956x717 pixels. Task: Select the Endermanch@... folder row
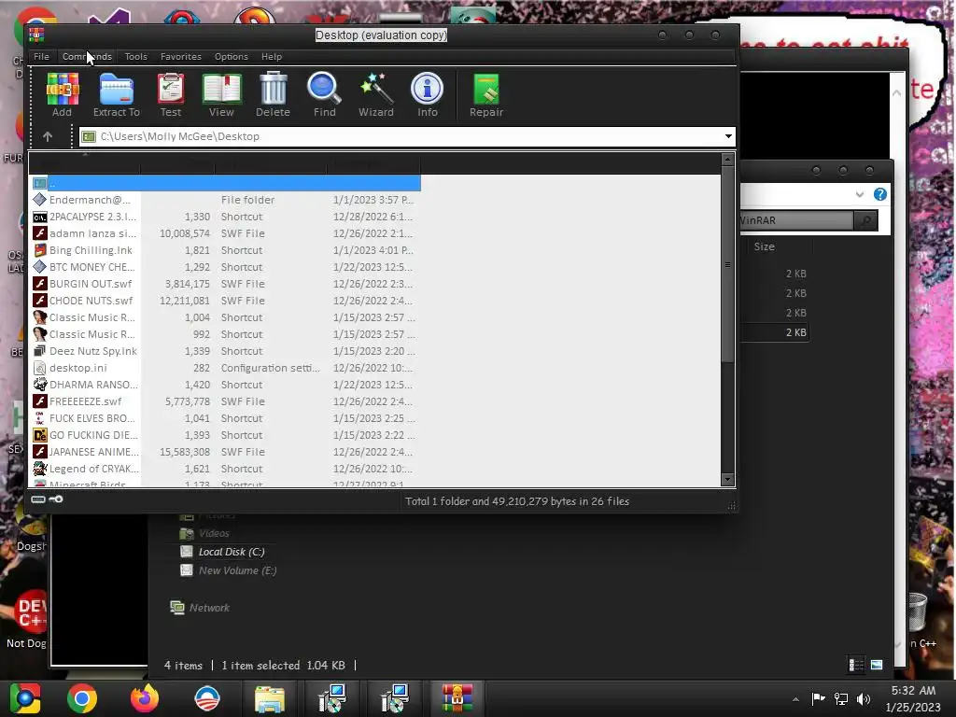226,200
